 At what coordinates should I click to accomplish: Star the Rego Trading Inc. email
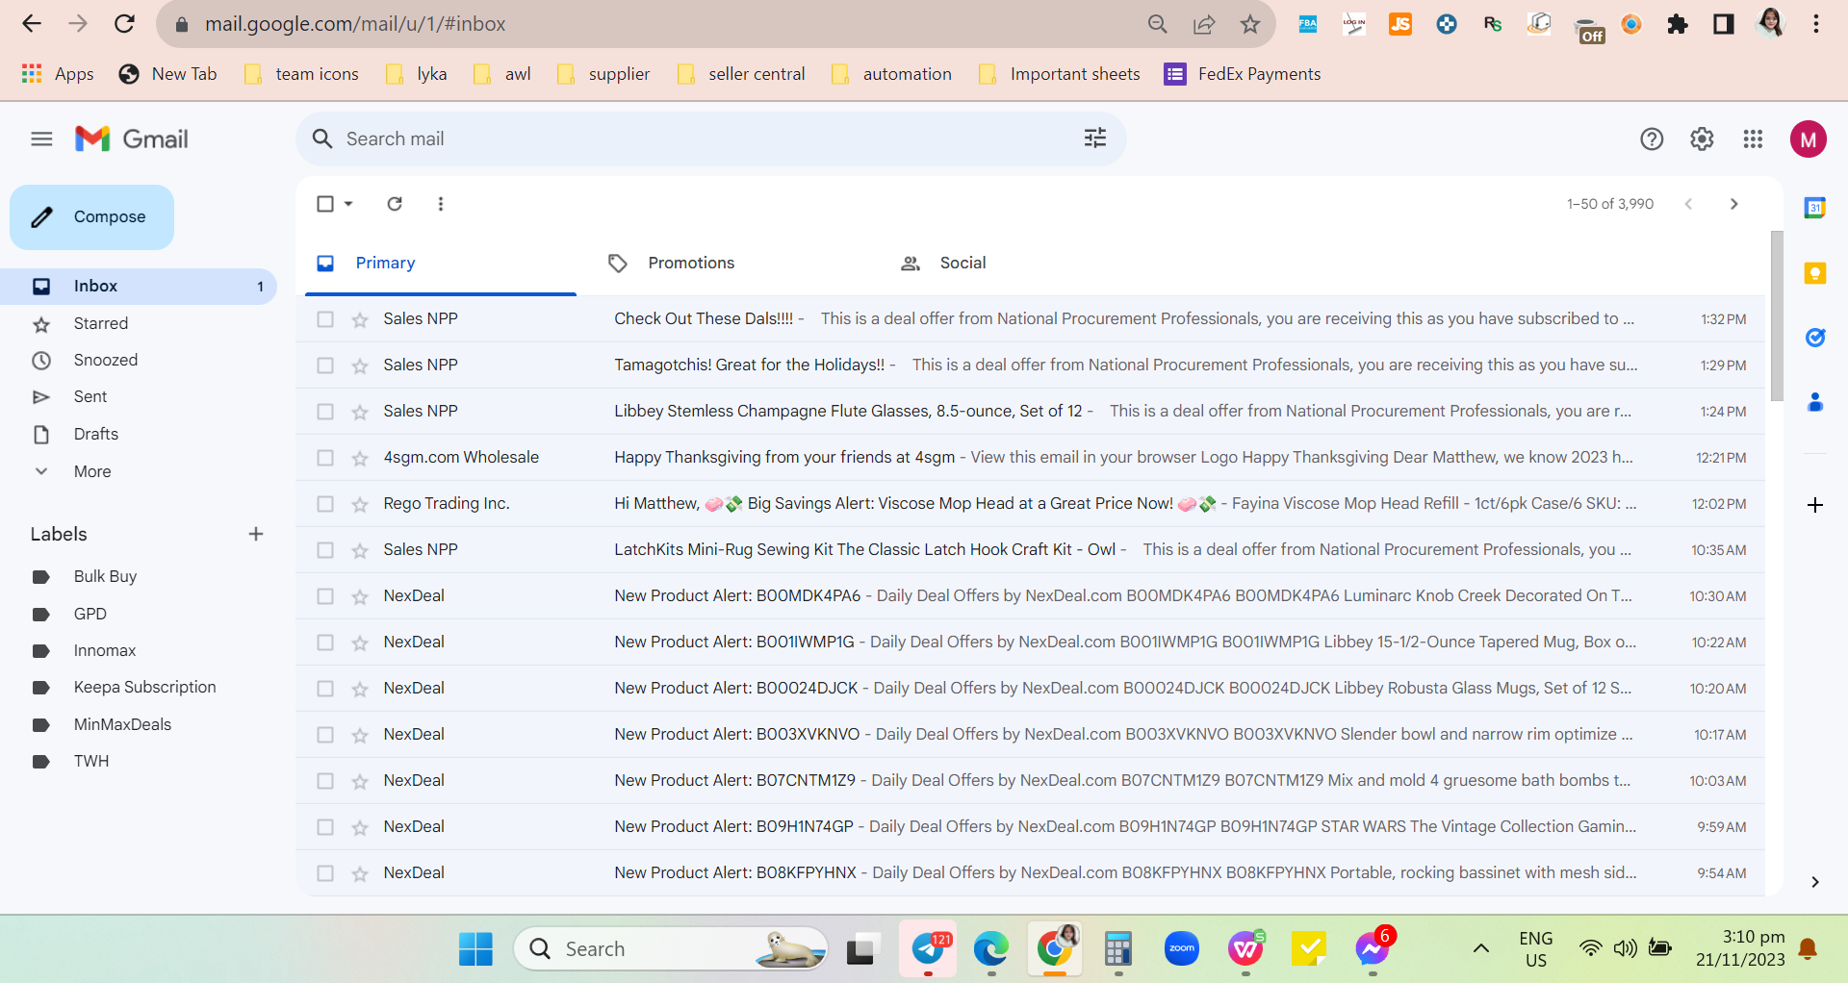[360, 505]
